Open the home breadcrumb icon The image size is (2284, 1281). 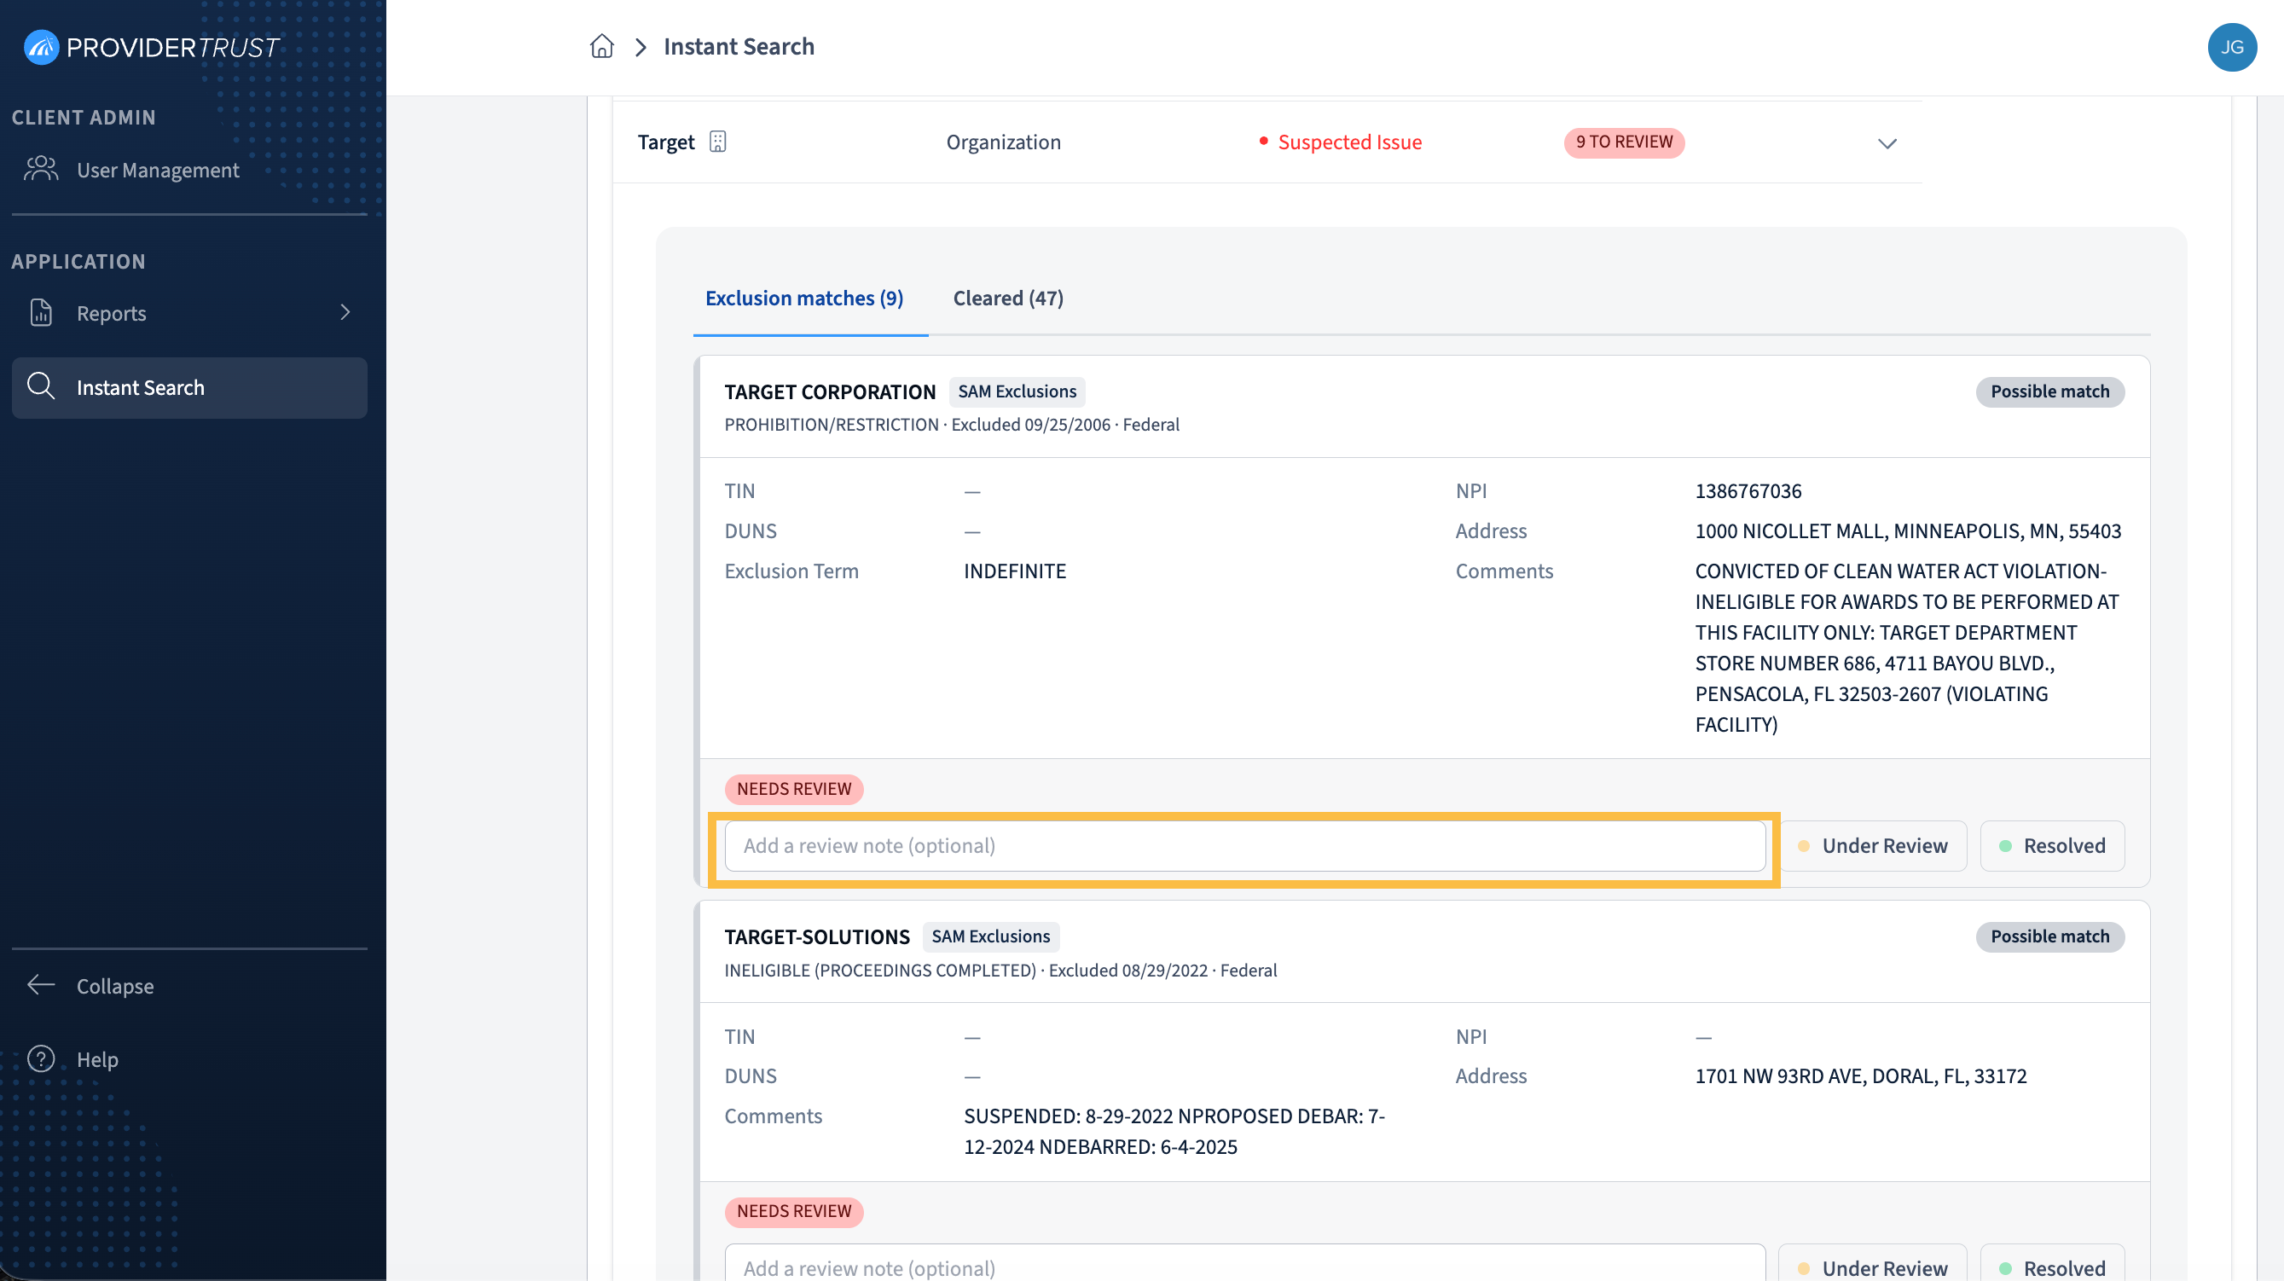(x=602, y=46)
